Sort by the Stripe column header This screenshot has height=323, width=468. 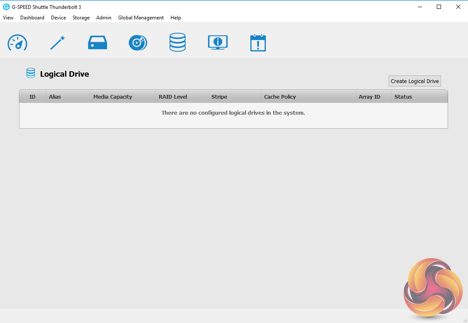pos(235,97)
